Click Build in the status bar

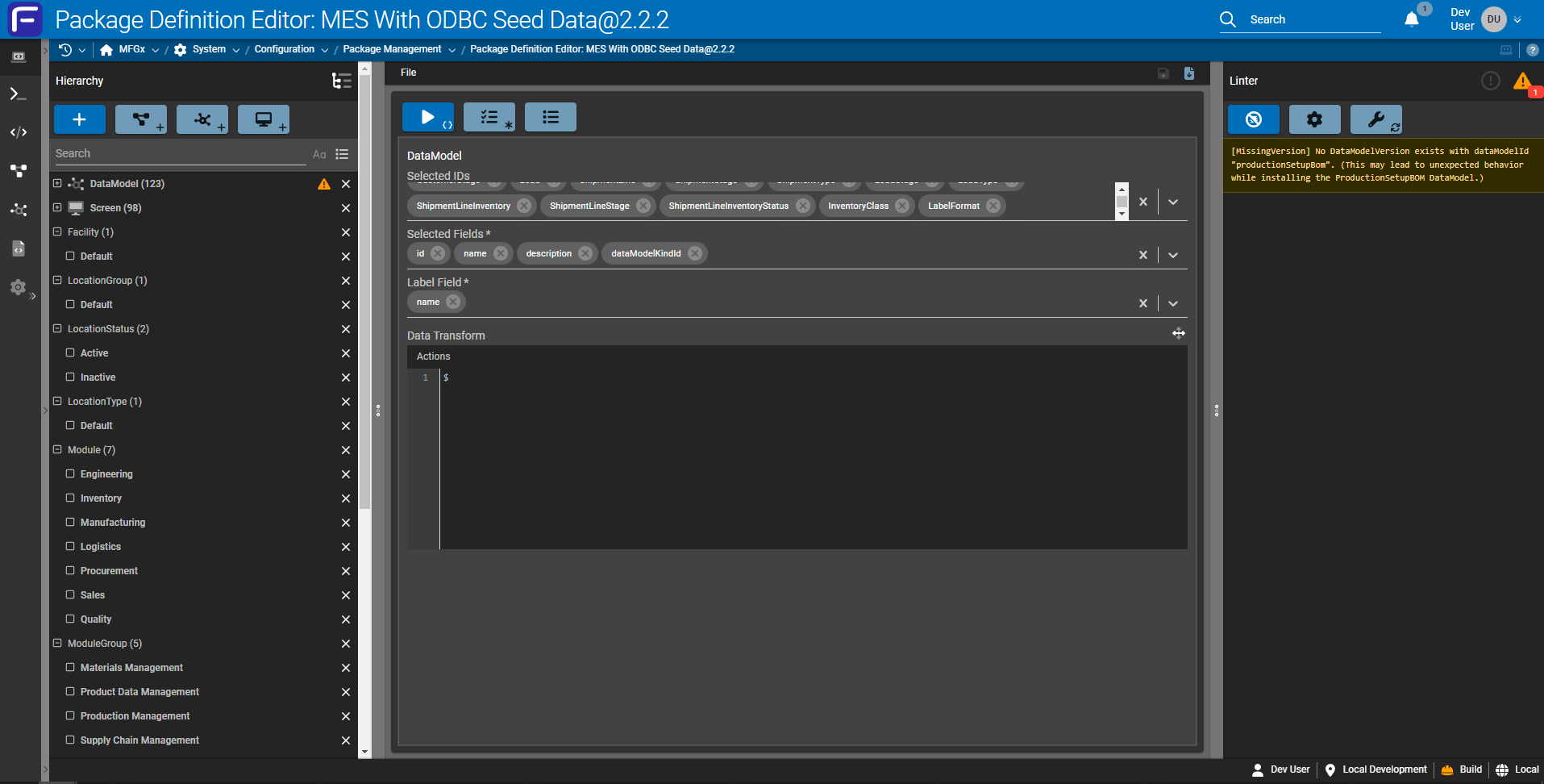click(x=1462, y=769)
